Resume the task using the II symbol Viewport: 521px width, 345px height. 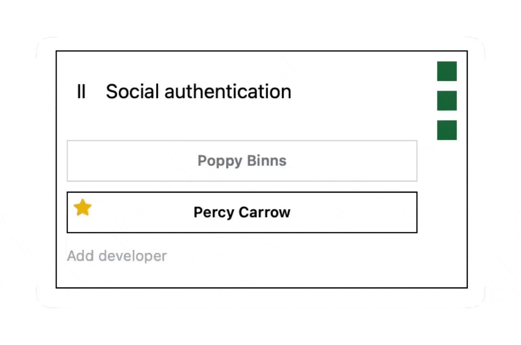tap(81, 92)
